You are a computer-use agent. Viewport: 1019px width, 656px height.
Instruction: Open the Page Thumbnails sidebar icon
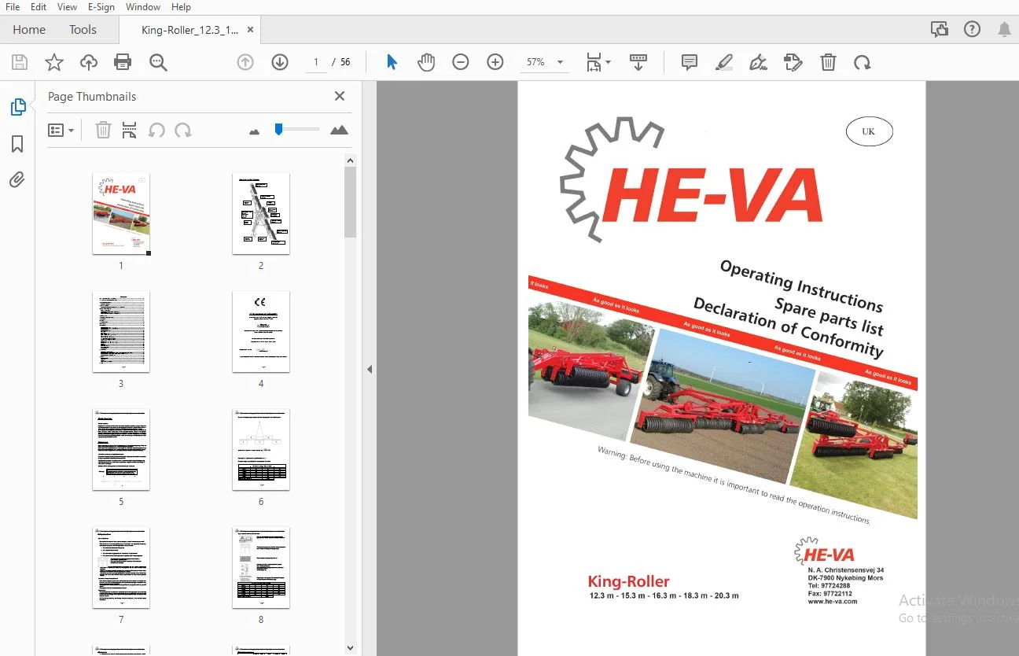click(17, 107)
